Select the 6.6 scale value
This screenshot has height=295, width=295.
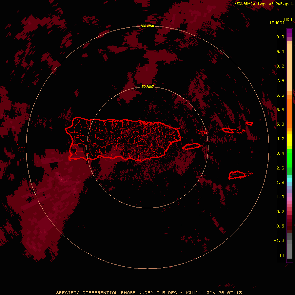280,95
